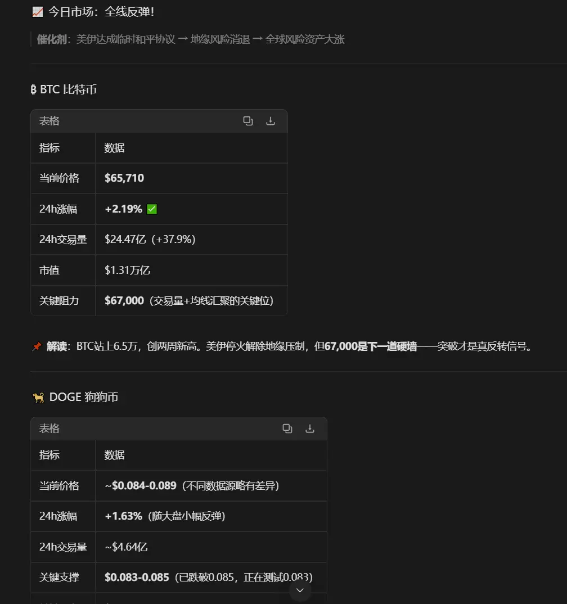Download the DOGE table

pyautogui.click(x=310, y=429)
